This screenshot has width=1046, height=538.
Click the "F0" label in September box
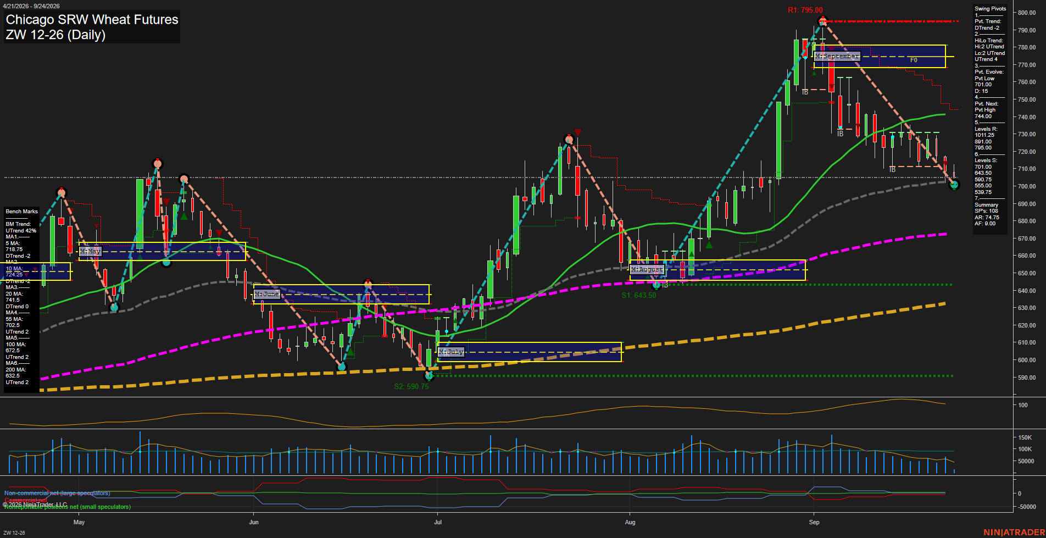(x=914, y=60)
